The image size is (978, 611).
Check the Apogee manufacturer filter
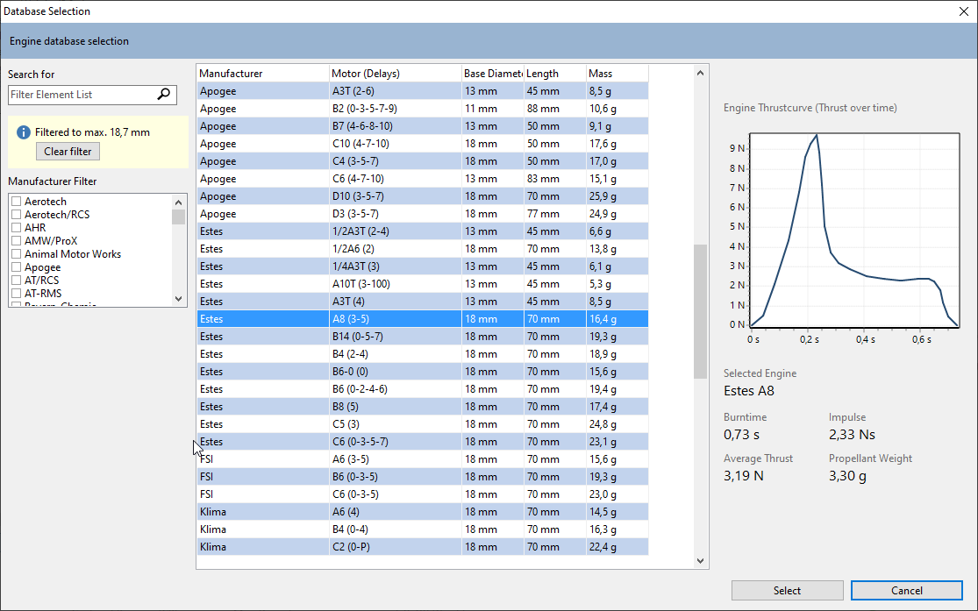(16, 267)
